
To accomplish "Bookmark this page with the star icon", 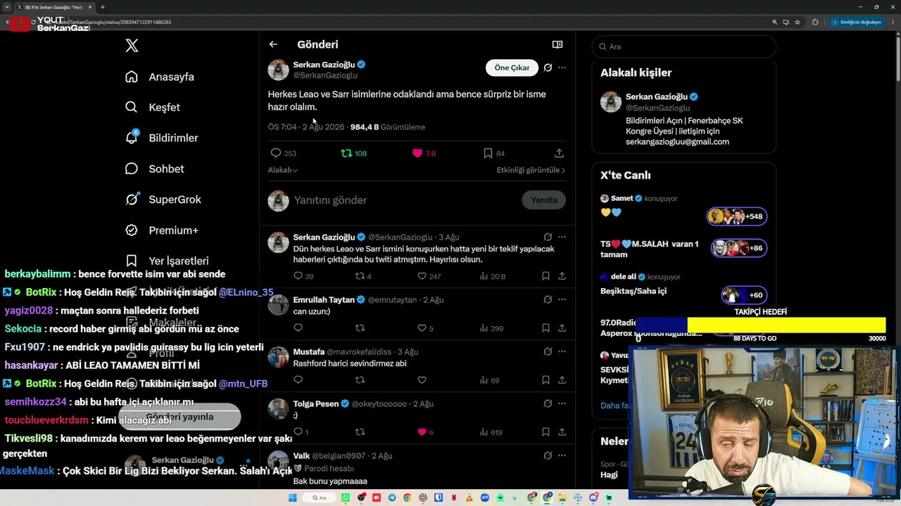I will tap(798, 22).
